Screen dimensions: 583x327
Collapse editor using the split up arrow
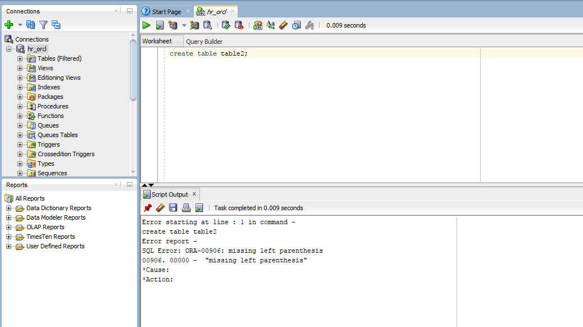[145, 185]
